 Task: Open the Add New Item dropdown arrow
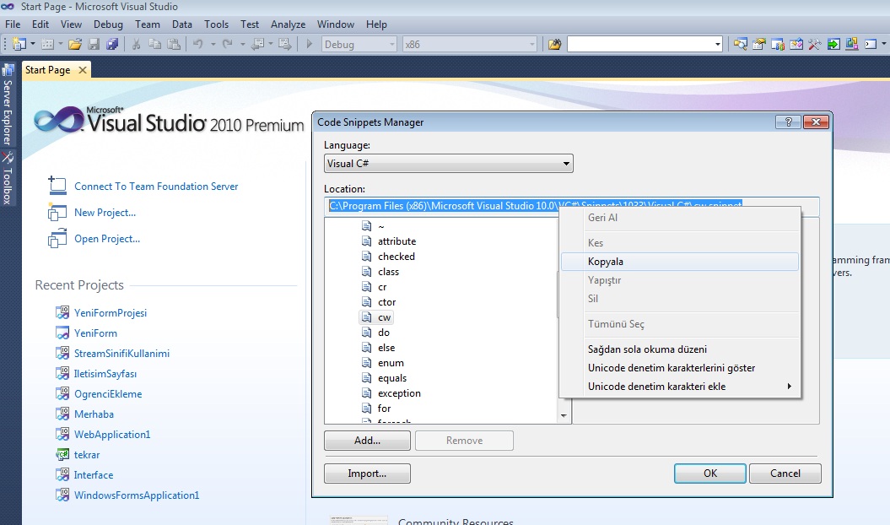[60, 45]
